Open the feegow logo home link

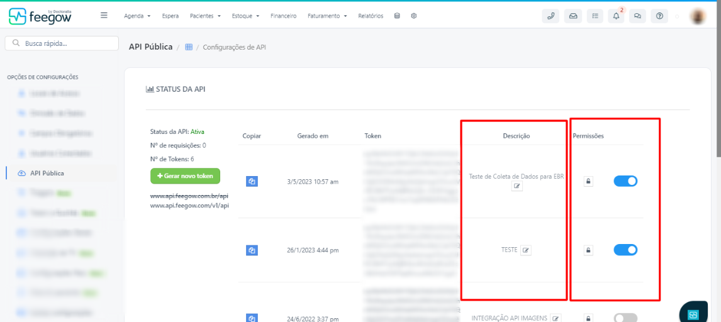coord(40,16)
